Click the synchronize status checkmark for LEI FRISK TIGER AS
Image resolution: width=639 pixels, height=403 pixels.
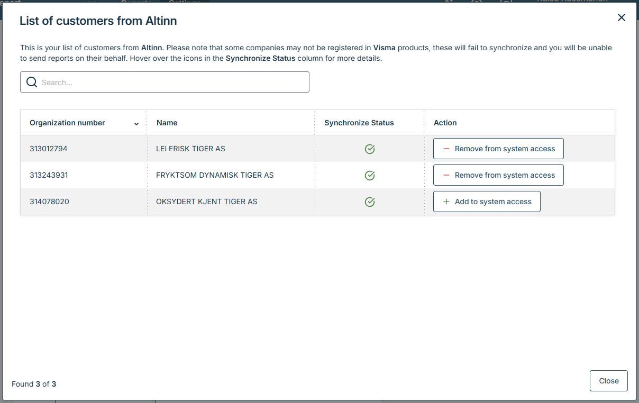click(370, 149)
